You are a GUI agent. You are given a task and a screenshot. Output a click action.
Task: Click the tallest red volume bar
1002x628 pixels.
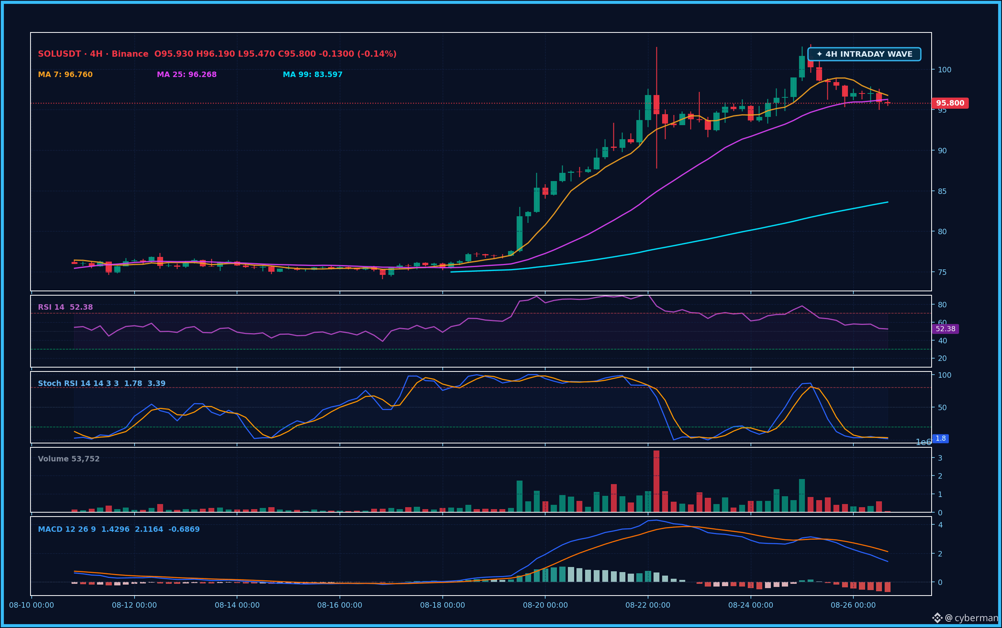(656, 481)
